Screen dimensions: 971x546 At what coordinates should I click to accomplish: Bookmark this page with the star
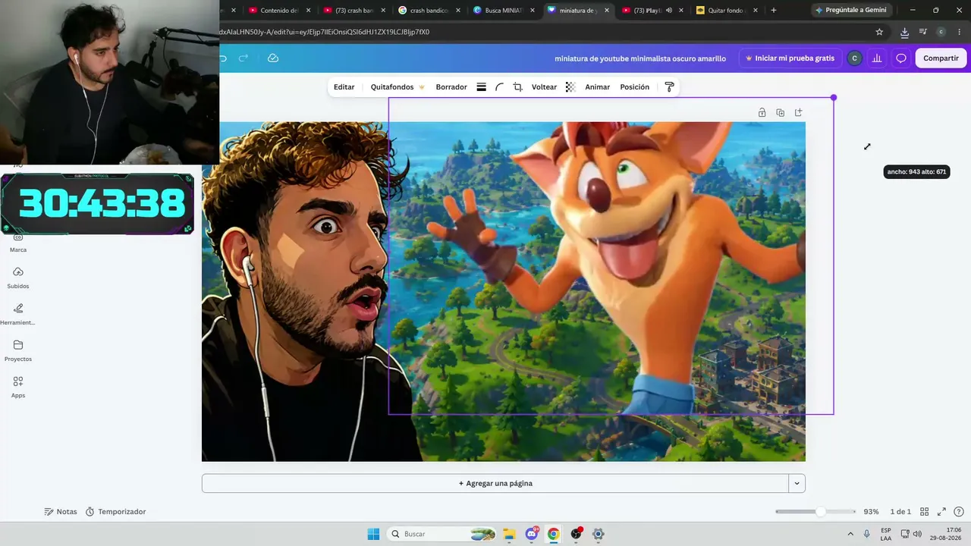(879, 32)
